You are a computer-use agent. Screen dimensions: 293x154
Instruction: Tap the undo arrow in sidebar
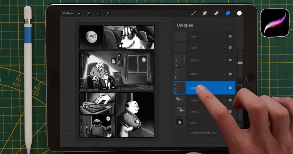[x=240, y=125]
